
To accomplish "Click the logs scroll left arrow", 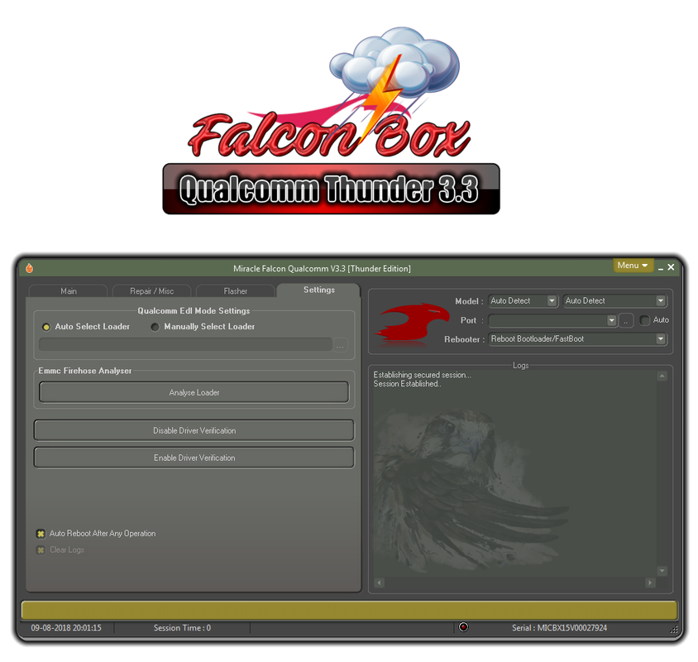I will click(x=380, y=583).
